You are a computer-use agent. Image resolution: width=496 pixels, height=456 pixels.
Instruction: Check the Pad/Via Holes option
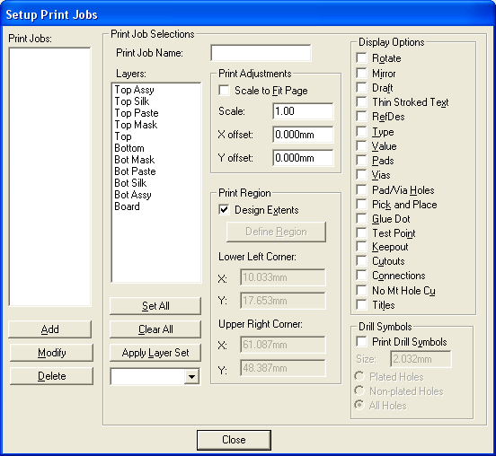coord(361,189)
